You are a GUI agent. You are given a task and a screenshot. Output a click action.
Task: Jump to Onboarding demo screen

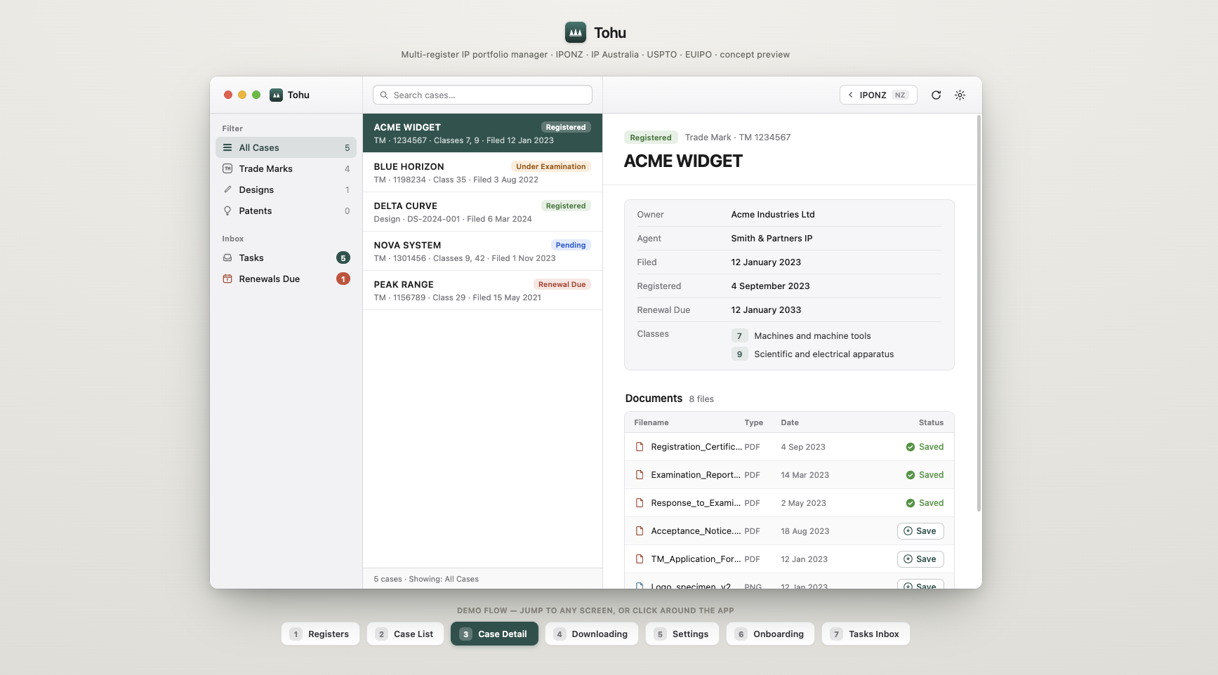click(x=770, y=634)
